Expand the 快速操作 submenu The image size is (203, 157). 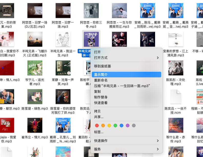click(126, 141)
